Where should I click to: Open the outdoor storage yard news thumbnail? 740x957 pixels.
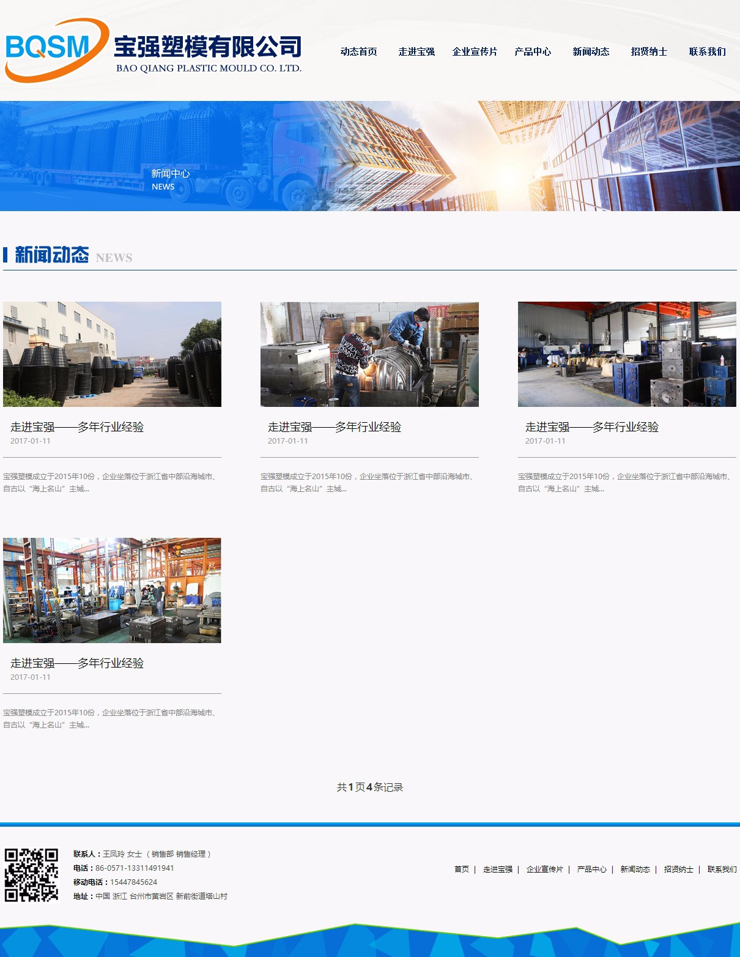[112, 354]
